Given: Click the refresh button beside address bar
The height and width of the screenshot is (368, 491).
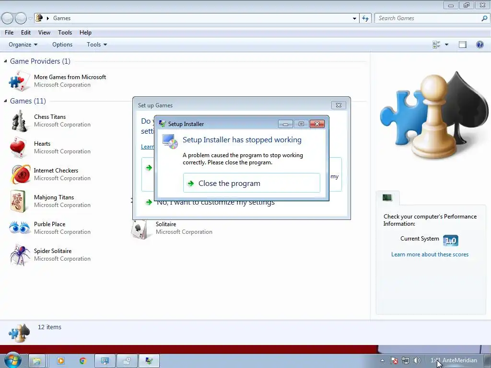Looking at the screenshot, I should [x=365, y=18].
